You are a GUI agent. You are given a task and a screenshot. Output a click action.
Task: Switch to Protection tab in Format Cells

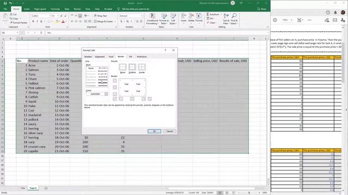pyautogui.click(x=141, y=56)
